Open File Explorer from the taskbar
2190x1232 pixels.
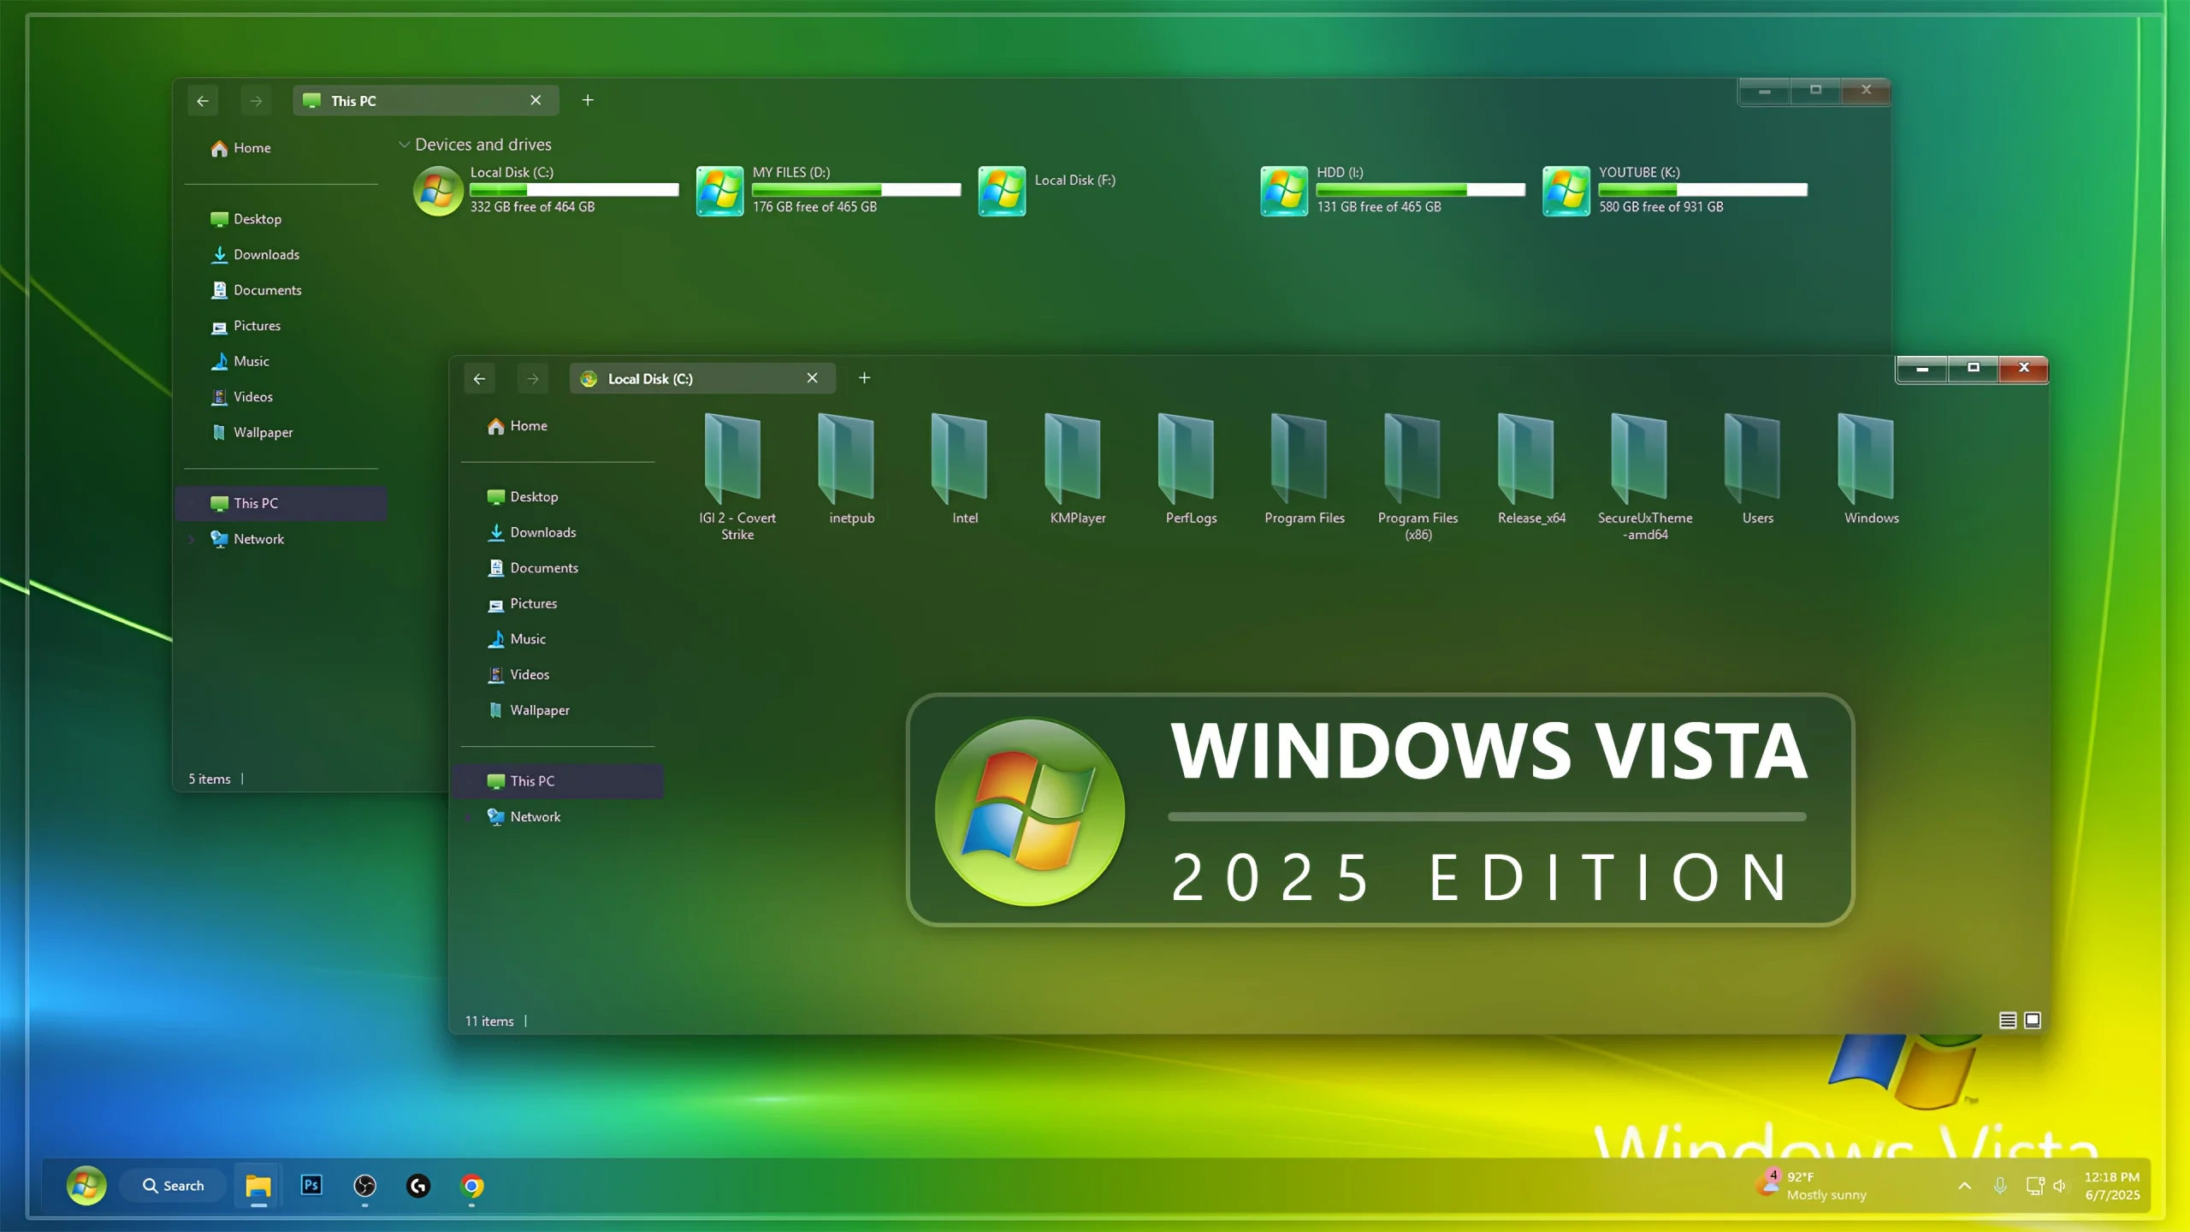click(x=258, y=1186)
